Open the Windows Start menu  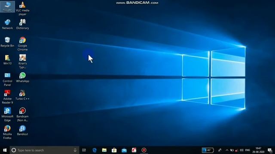[5, 150]
